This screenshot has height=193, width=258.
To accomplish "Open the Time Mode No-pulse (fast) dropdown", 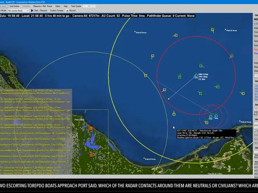I will [18, 10].
